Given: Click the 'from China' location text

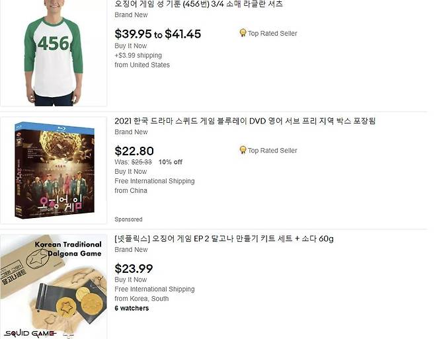Looking at the screenshot, I should (x=131, y=190).
